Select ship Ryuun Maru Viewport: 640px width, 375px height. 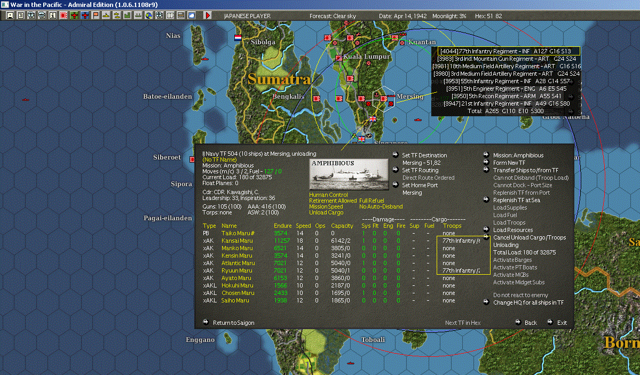click(237, 270)
